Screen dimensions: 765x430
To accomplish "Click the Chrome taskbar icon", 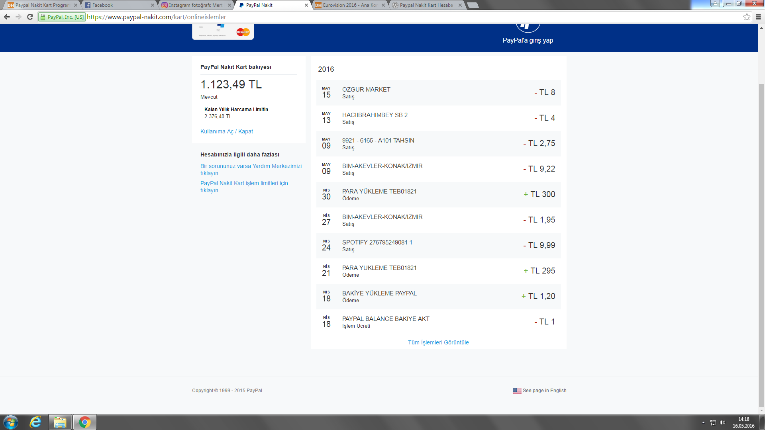I will coord(84,422).
